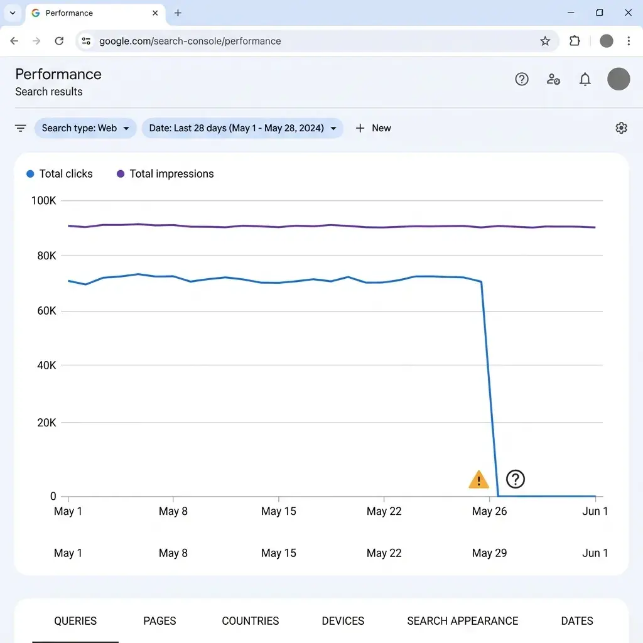Open Search Console help icon in header
This screenshot has height=643, width=643.
click(x=522, y=79)
